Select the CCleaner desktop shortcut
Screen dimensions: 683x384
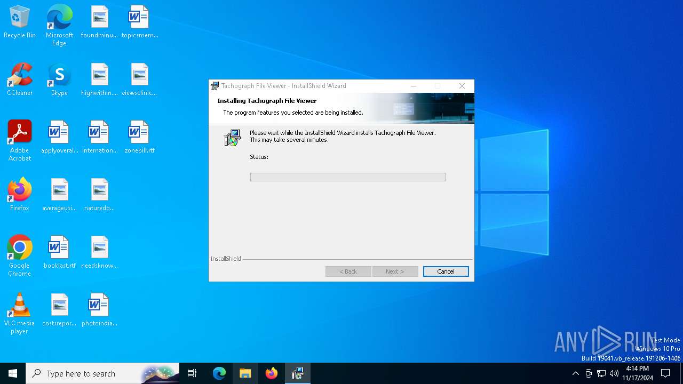click(x=20, y=80)
